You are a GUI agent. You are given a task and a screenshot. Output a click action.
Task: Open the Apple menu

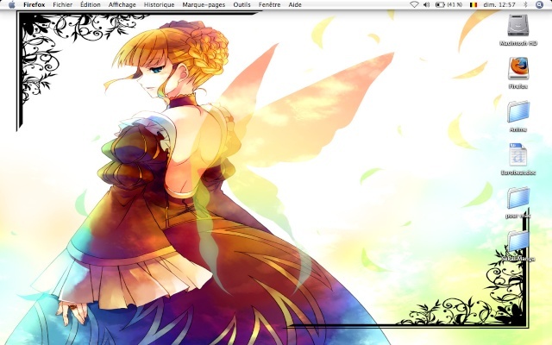[11, 4]
